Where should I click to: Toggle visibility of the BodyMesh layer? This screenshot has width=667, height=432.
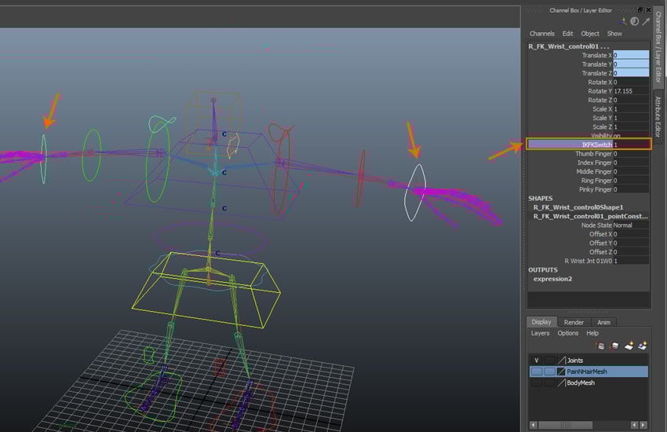[x=536, y=383]
